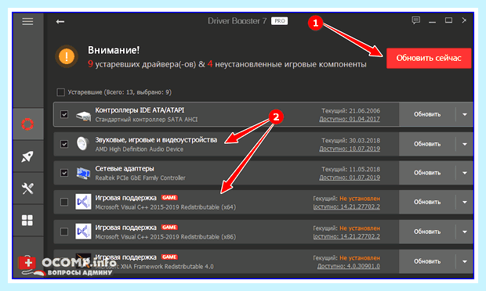Open the four-squares action center icon

click(27, 220)
